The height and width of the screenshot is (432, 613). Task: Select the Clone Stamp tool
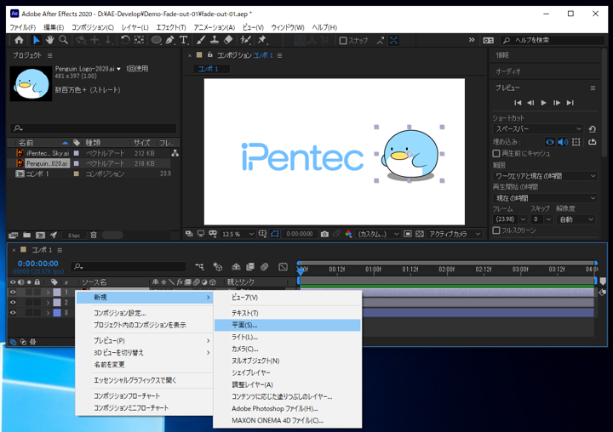pos(215,40)
